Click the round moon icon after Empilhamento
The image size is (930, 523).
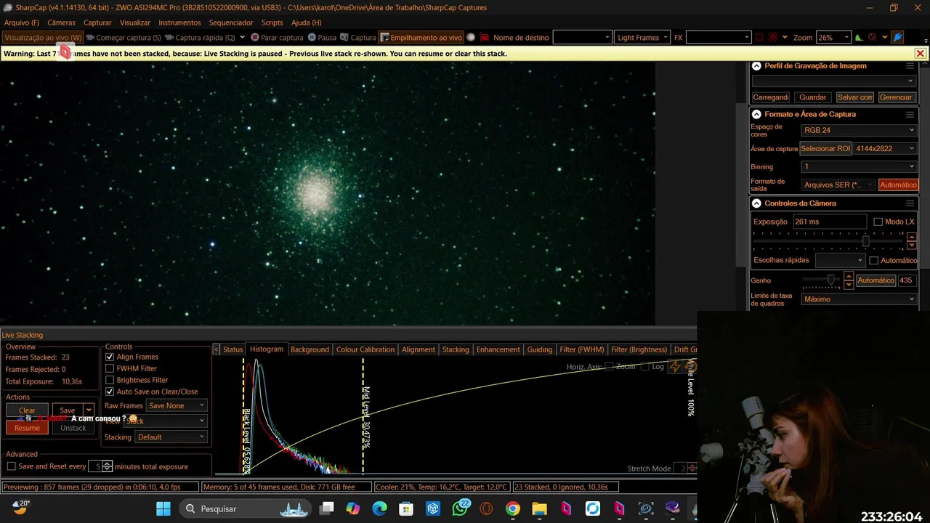tap(471, 37)
